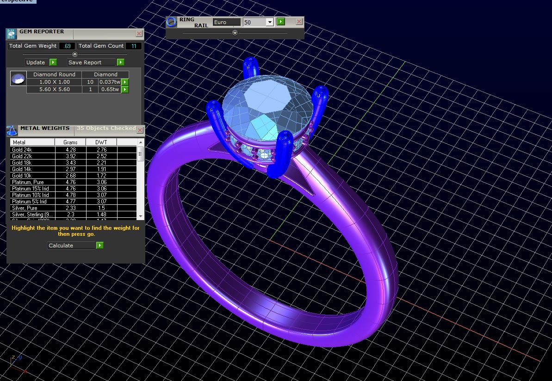Click the Ring Rail slider handle

[x=235, y=33]
